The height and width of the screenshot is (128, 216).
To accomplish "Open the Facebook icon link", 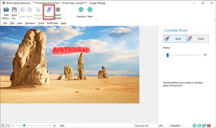I will click(x=199, y=126).
